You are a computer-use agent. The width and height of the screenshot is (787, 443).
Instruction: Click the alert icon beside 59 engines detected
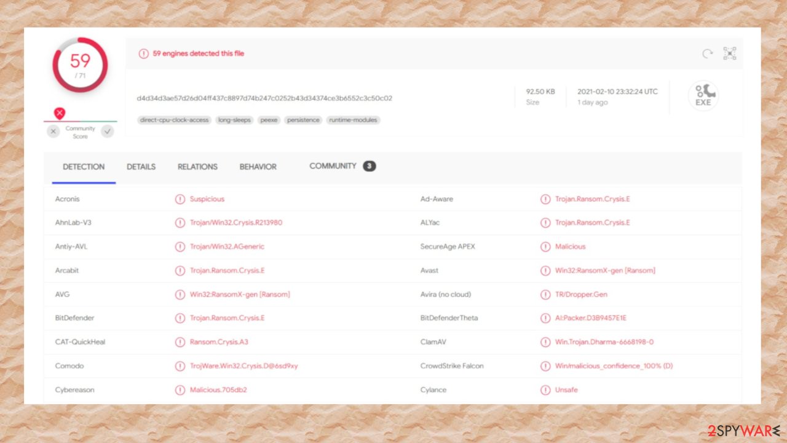click(143, 54)
